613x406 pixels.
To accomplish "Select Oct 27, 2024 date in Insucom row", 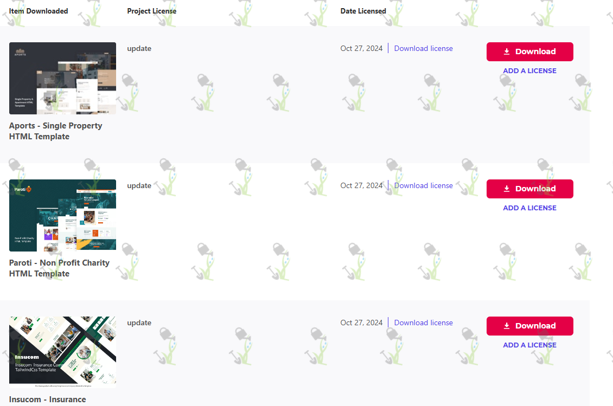I will point(361,323).
